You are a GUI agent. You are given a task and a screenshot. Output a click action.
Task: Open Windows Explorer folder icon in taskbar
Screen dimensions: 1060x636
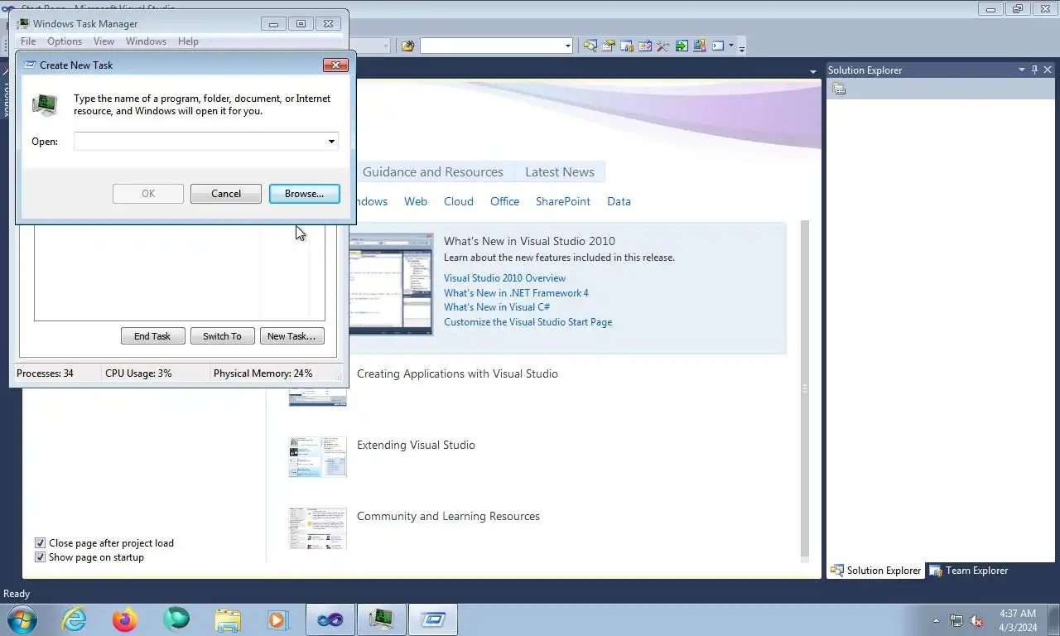(x=228, y=619)
